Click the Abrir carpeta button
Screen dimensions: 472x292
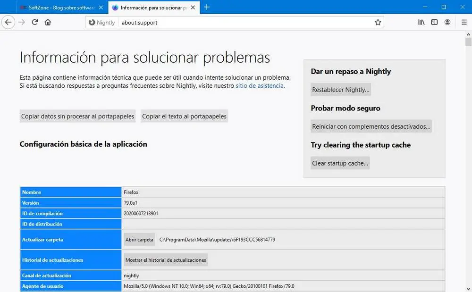click(139, 240)
